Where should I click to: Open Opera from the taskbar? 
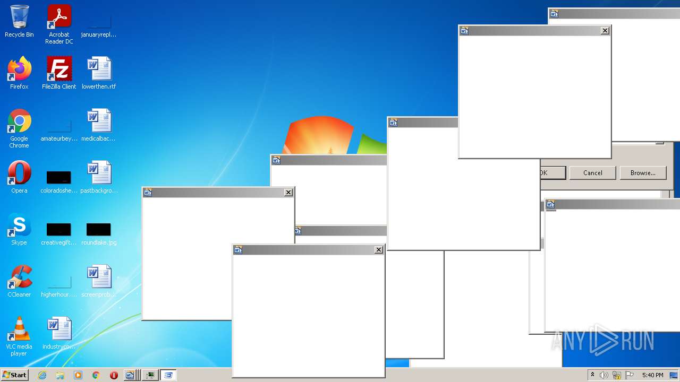tap(114, 375)
